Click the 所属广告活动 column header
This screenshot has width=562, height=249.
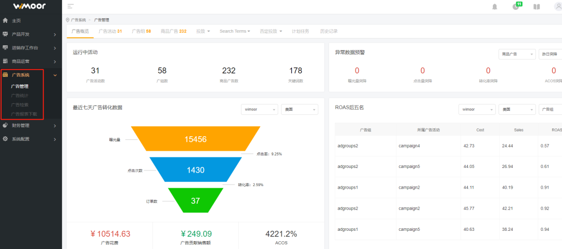coord(428,129)
